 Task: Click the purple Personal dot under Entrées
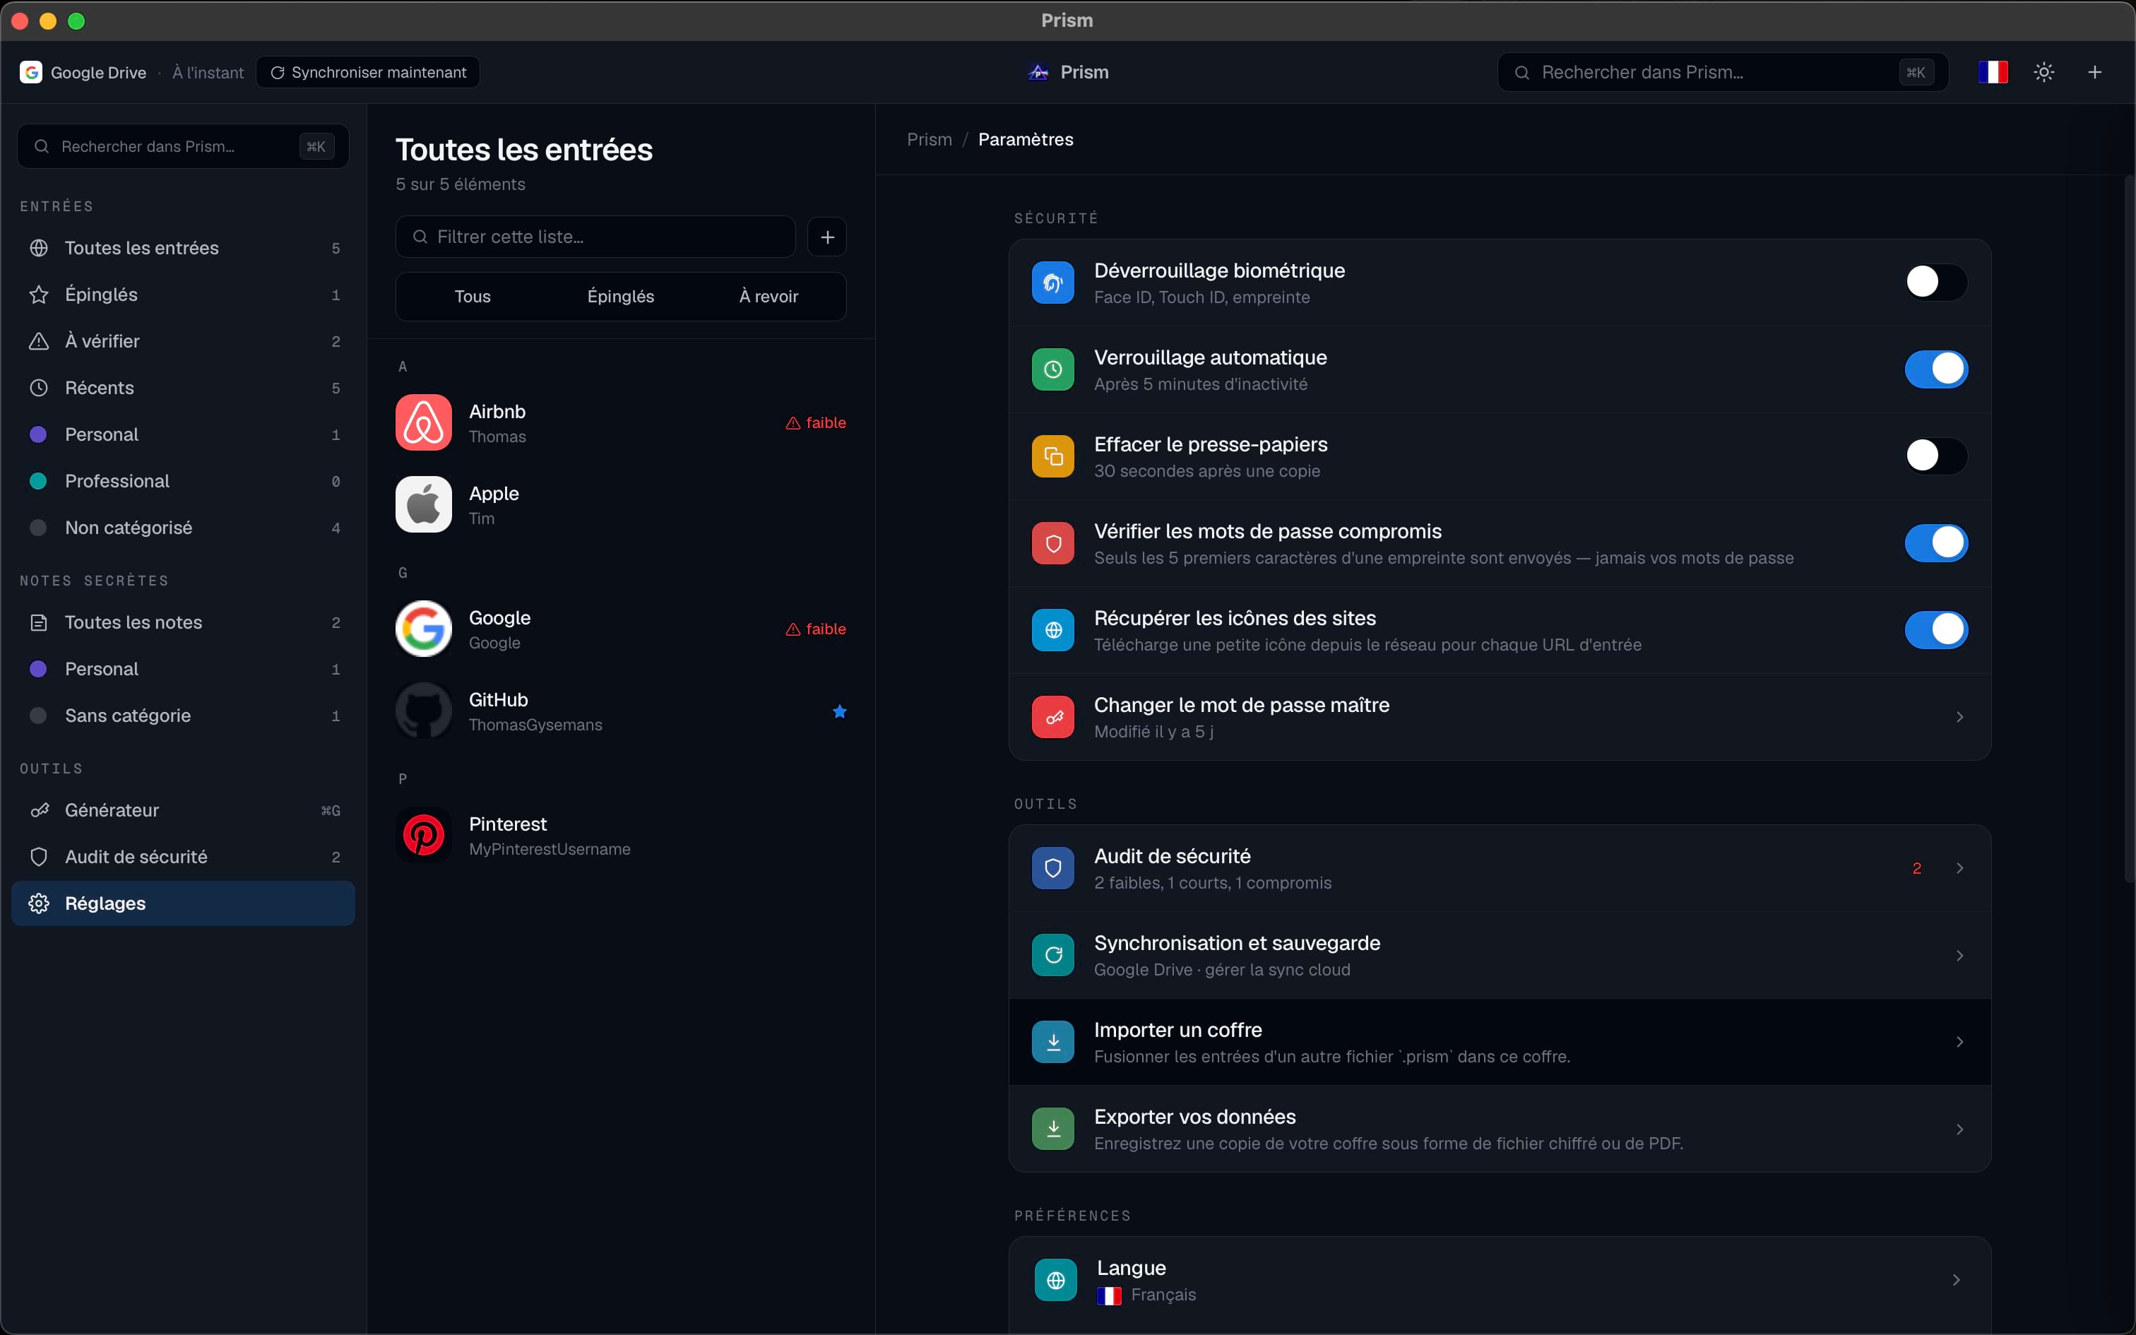pos(38,434)
